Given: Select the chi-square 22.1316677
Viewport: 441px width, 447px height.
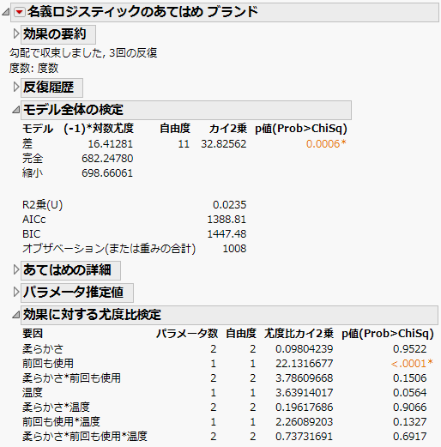Looking at the screenshot, I should click(x=305, y=364).
